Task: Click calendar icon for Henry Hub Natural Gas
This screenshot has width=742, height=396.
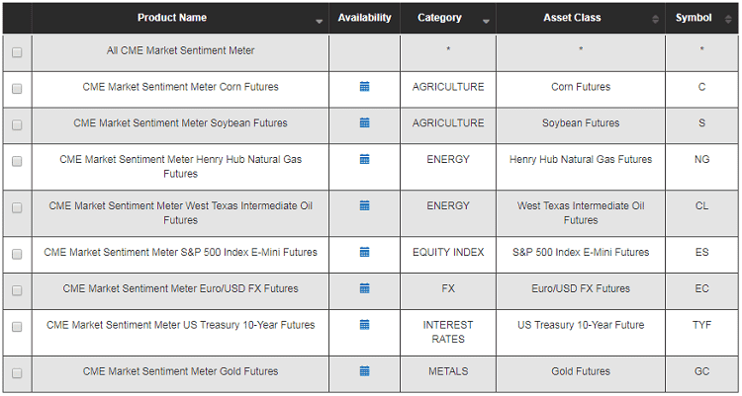Action: (364, 159)
